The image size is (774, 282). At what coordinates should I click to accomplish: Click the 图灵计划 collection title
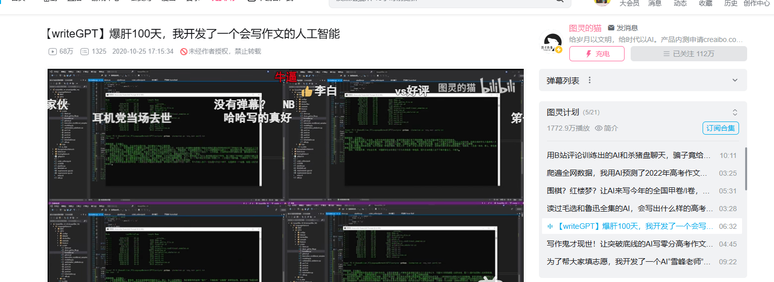tap(563, 112)
